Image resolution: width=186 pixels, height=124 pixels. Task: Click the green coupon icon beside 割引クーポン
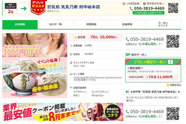click(x=128, y=55)
